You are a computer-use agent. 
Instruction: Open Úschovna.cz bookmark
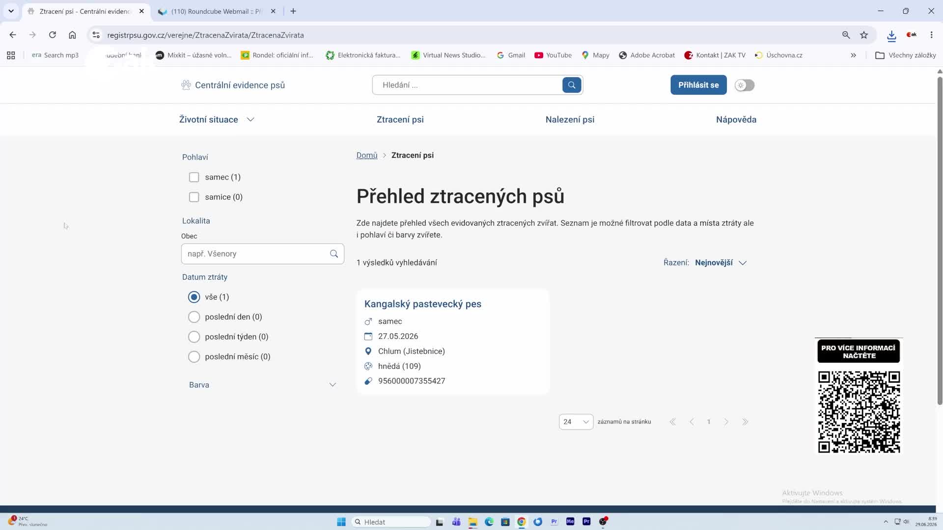[778, 55]
